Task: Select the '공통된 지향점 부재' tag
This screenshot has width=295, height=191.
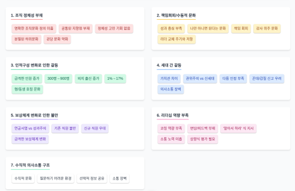Action: (75, 28)
